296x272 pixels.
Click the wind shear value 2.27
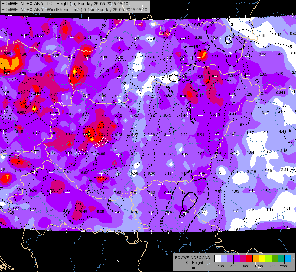(x=36, y=132)
